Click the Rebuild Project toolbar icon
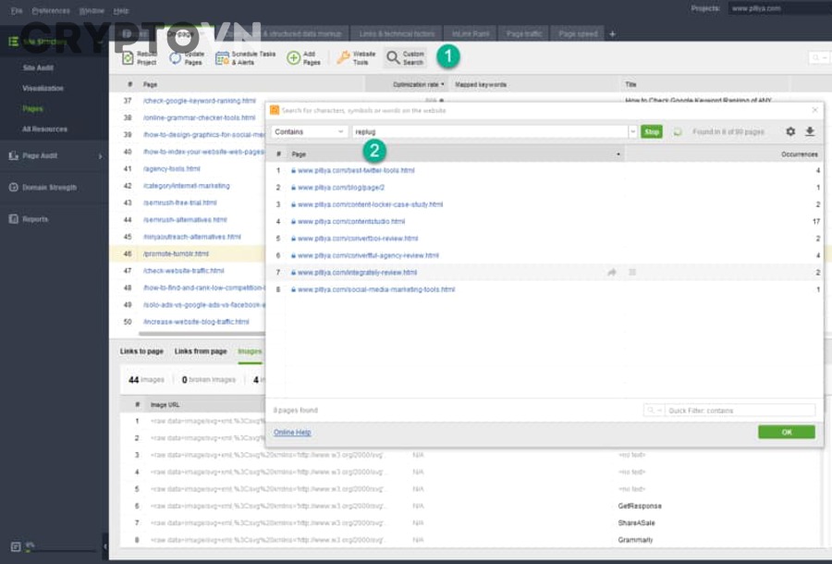The image size is (832, 564). (128, 58)
